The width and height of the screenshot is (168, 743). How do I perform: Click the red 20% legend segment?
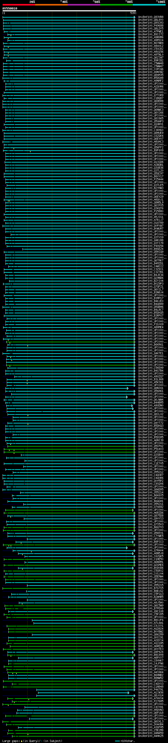click(x=19, y=5)
